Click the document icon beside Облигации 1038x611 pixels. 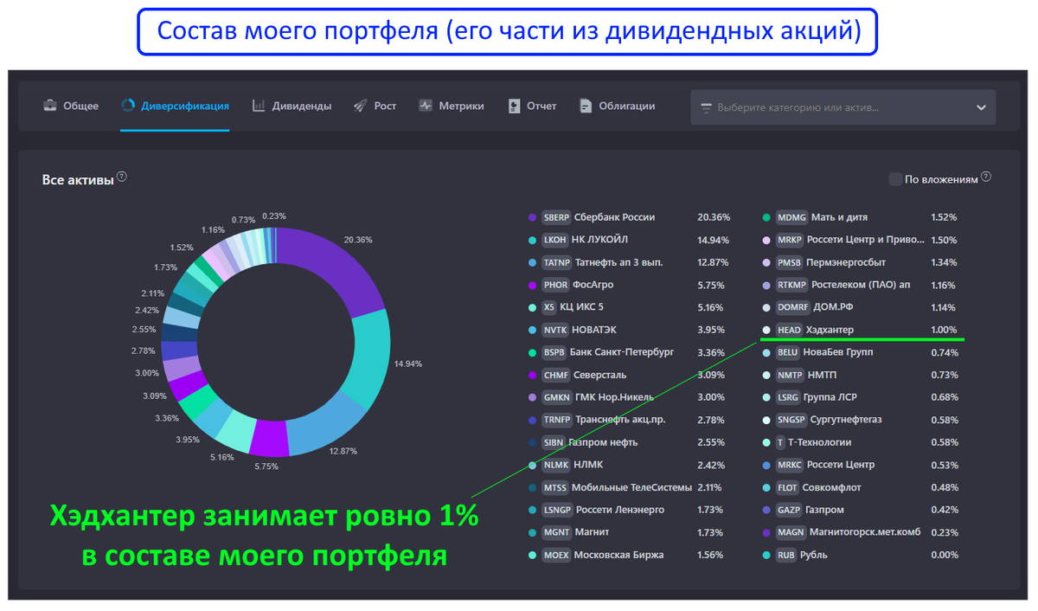pyautogui.click(x=586, y=106)
